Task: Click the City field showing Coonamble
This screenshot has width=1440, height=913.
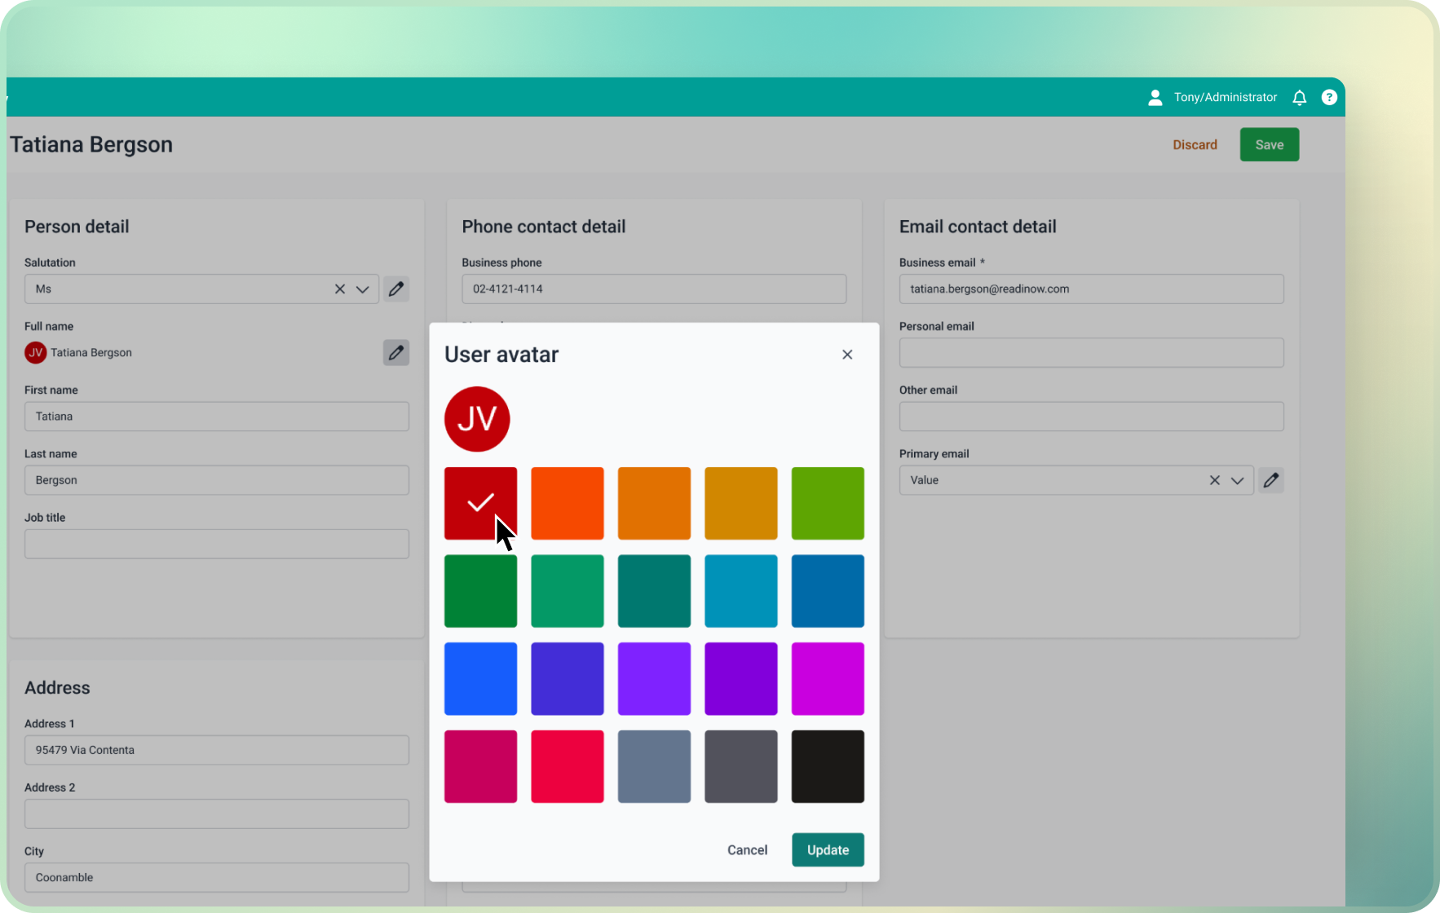Action: pos(216,877)
